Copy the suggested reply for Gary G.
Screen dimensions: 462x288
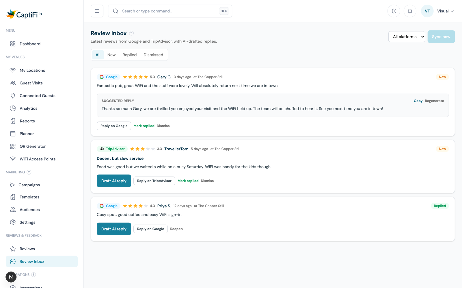[x=418, y=101]
